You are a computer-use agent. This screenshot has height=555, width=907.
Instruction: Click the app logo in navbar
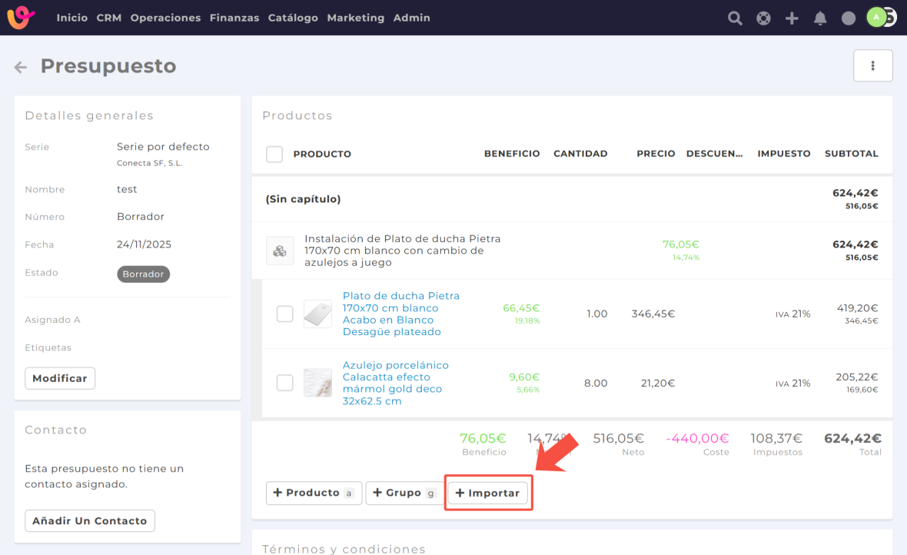point(22,18)
